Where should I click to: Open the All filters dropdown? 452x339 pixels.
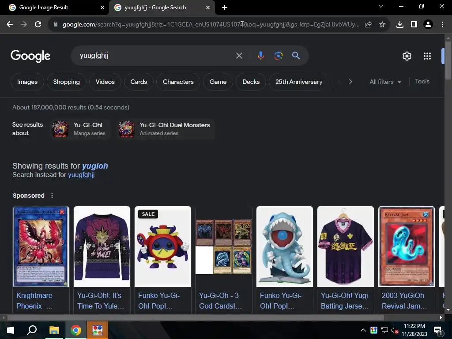pyautogui.click(x=385, y=82)
